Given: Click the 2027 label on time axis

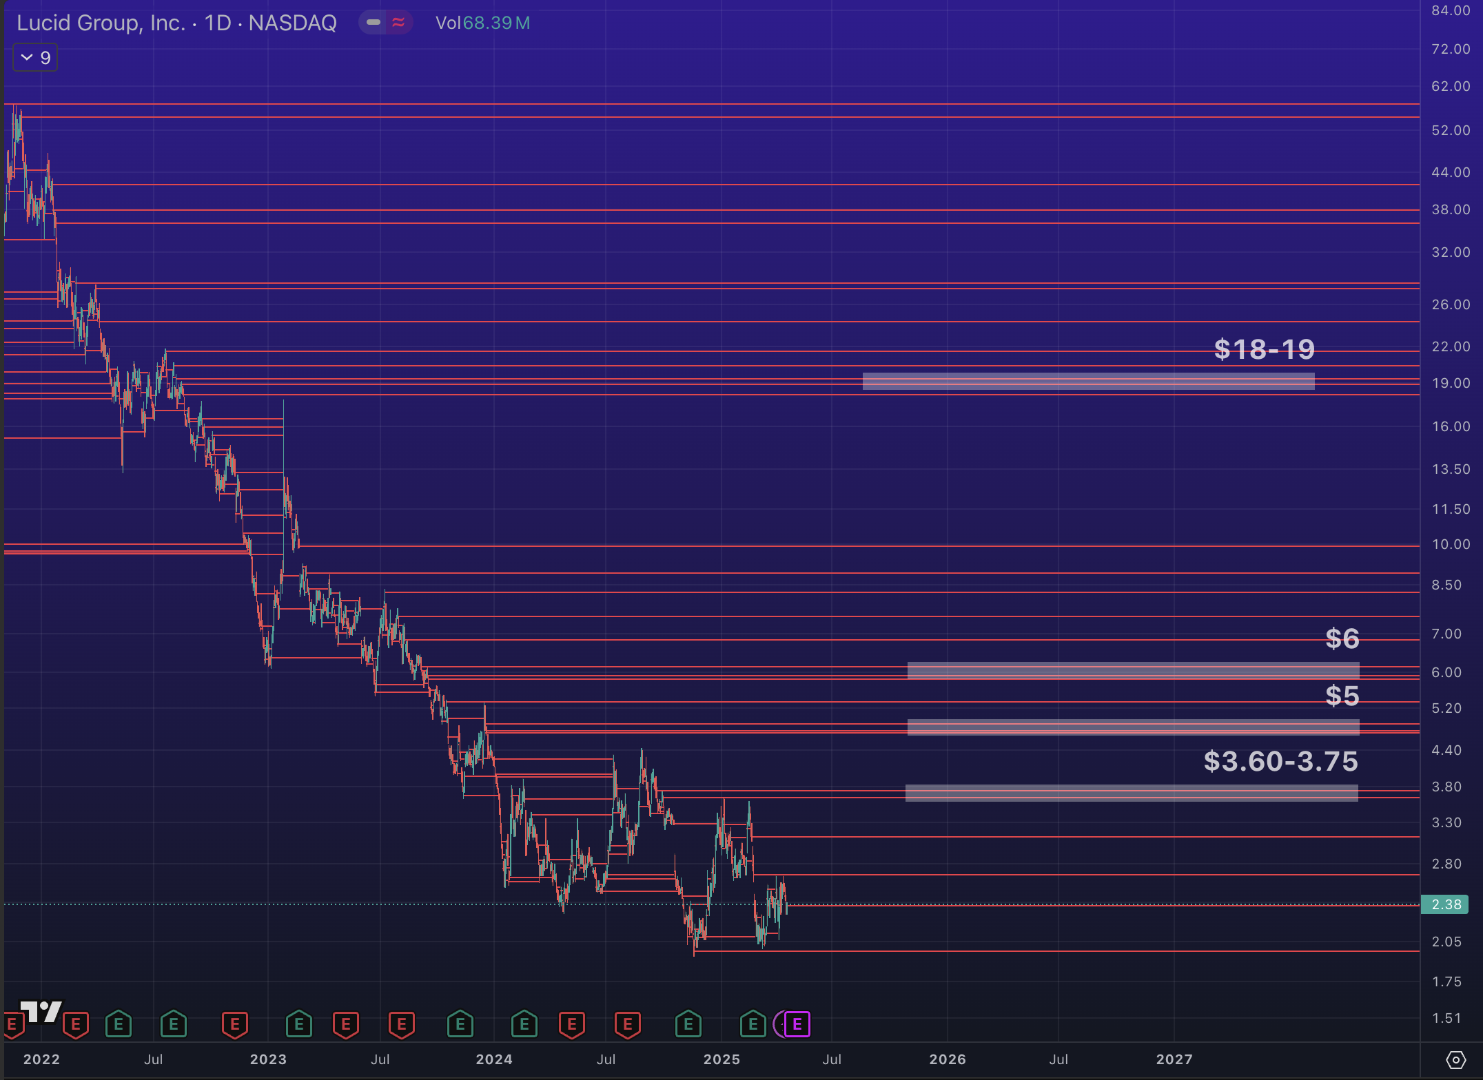Looking at the screenshot, I should (x=1174, y=1059).
